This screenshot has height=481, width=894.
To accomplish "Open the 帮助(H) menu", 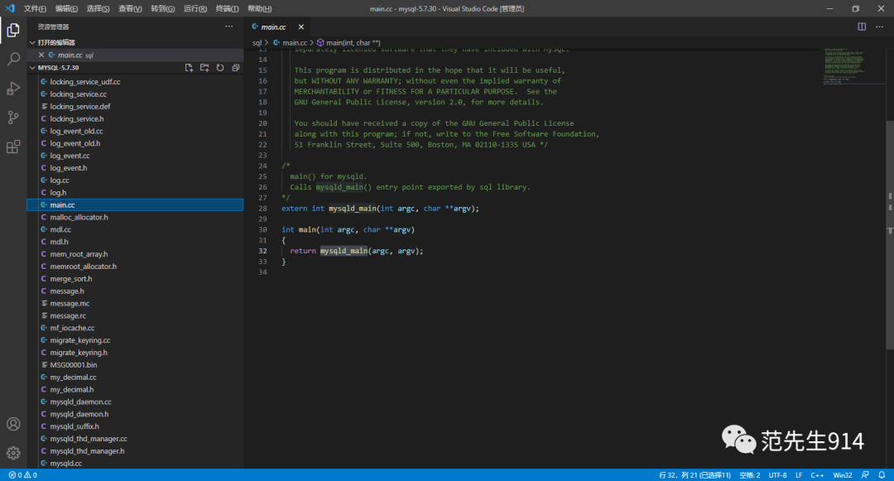I will (x=259, y=8).
